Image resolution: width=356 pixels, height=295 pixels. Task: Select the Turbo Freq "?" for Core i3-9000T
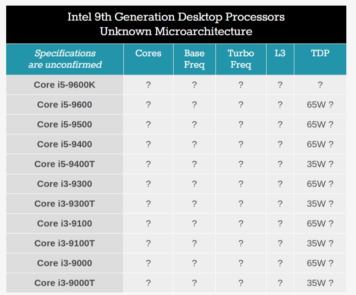click(241, 283)
